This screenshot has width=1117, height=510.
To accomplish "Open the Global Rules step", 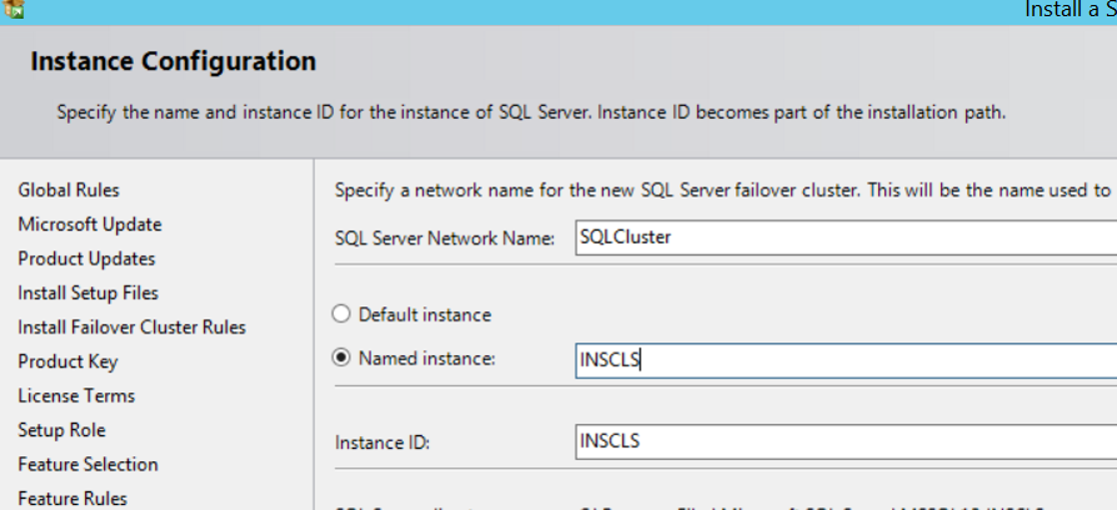I will (x=68, y=190).
